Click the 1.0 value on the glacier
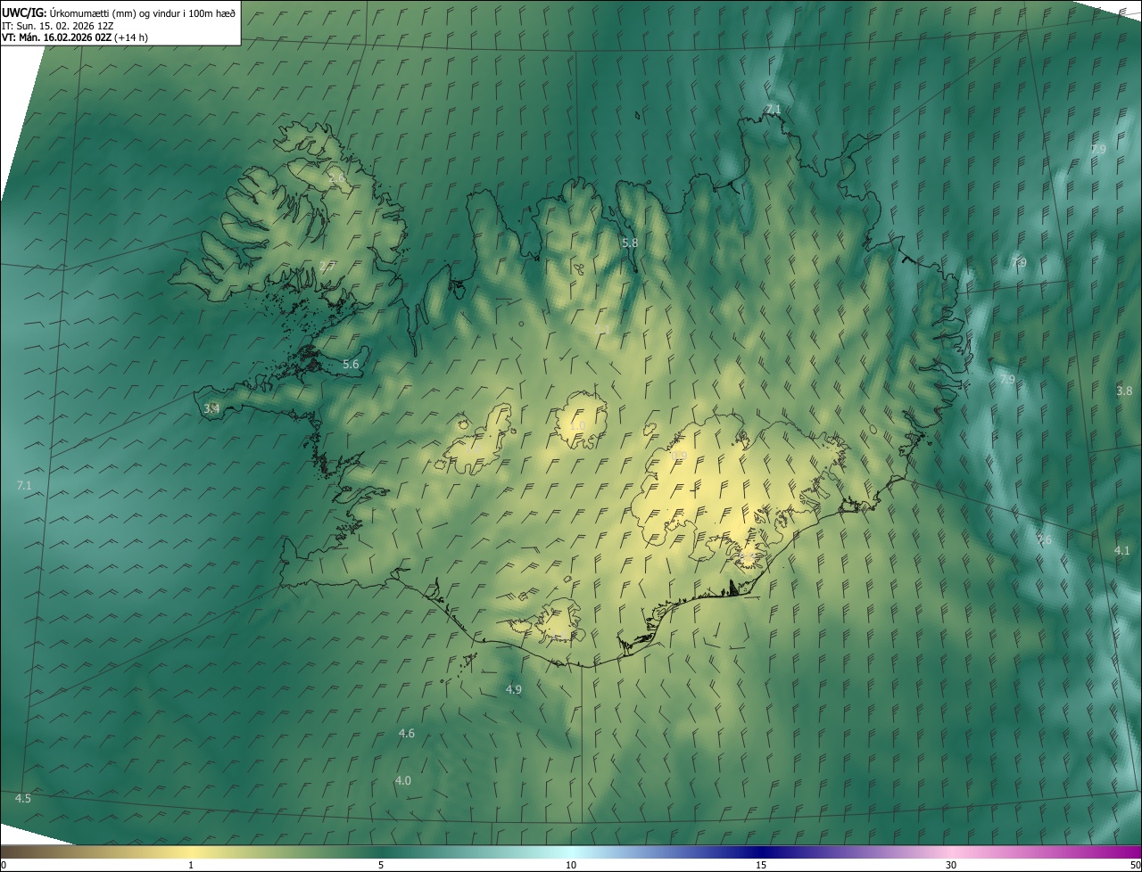The height and width of the screenshot is (872, 1142). 576,425
